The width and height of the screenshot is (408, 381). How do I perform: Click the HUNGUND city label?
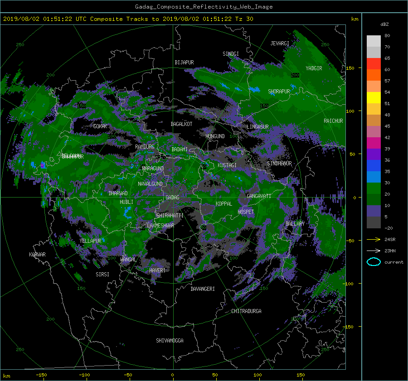[x=215, y=136]
